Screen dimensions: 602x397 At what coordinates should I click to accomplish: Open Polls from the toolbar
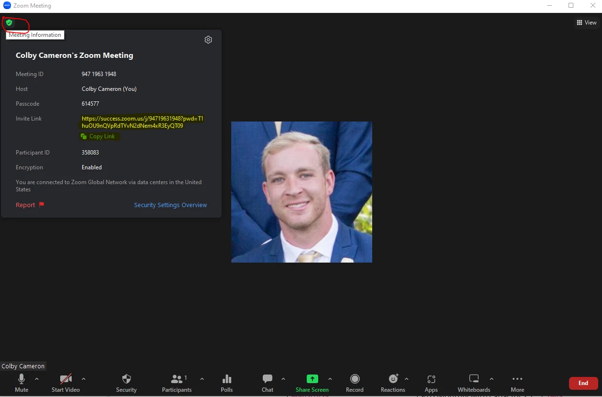(227, 383)
